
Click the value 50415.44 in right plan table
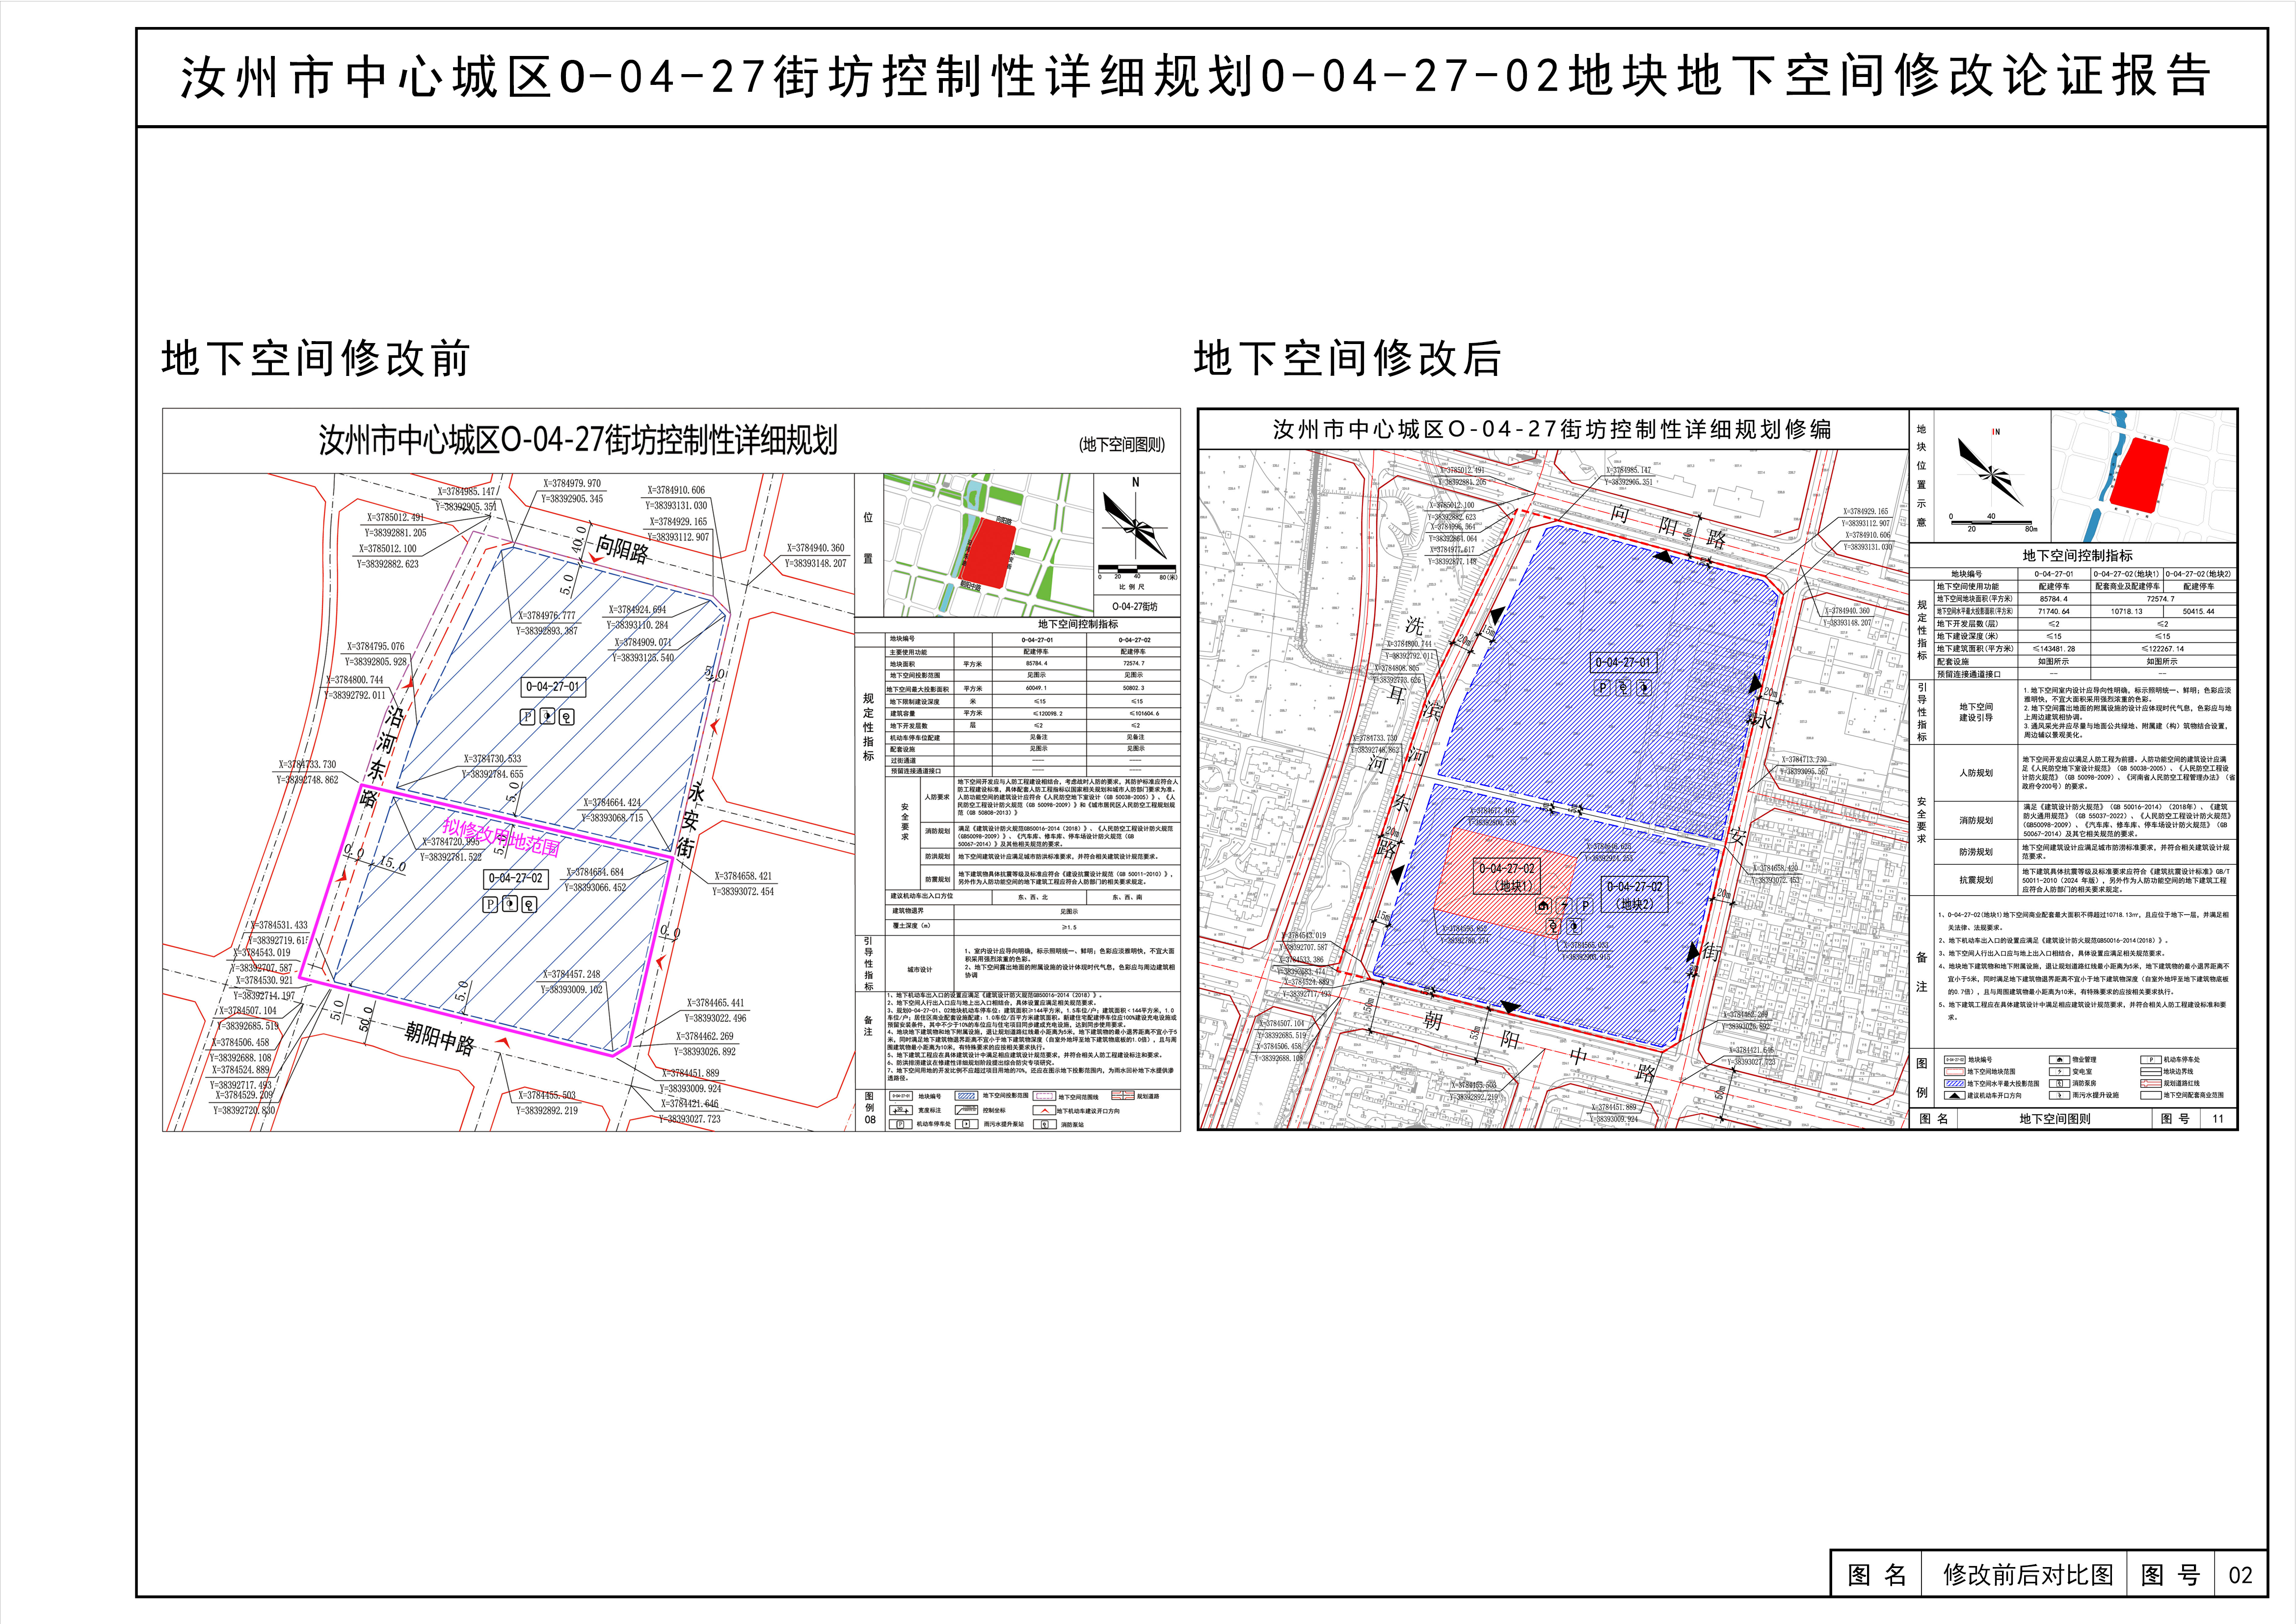(x=2198, y=611)
